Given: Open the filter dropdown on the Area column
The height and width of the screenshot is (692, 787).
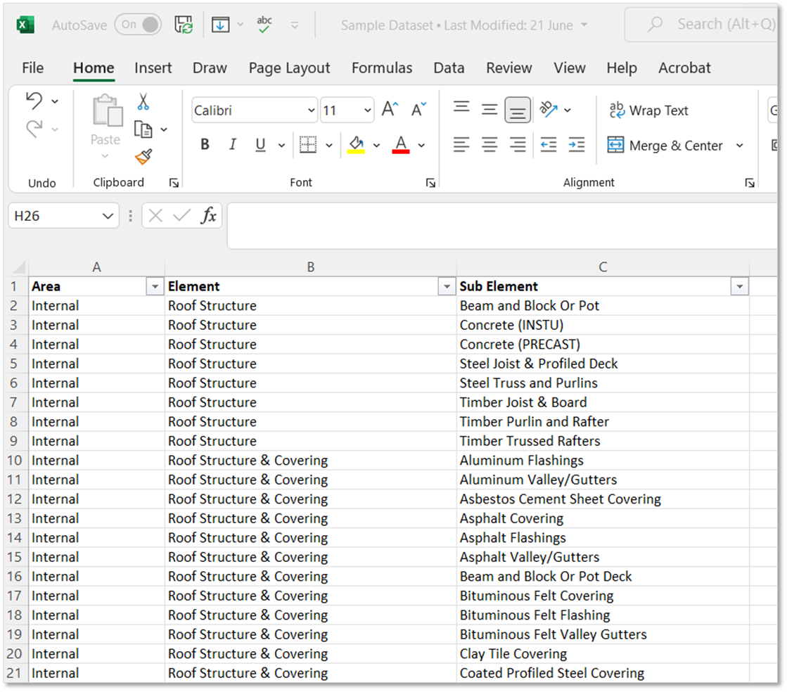Looking at the screenshot, I should 155,286.
